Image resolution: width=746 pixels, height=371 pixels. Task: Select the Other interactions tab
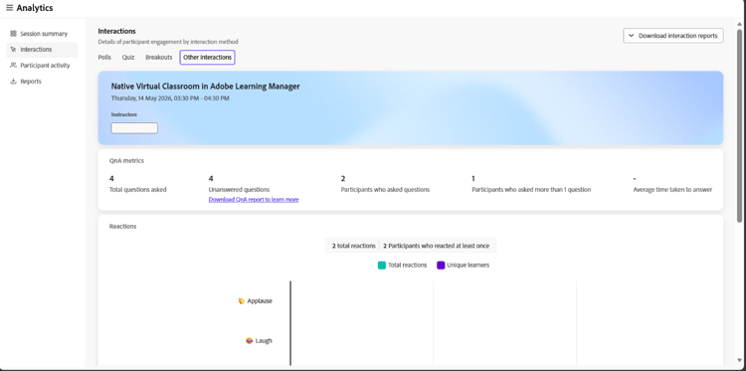208,57
